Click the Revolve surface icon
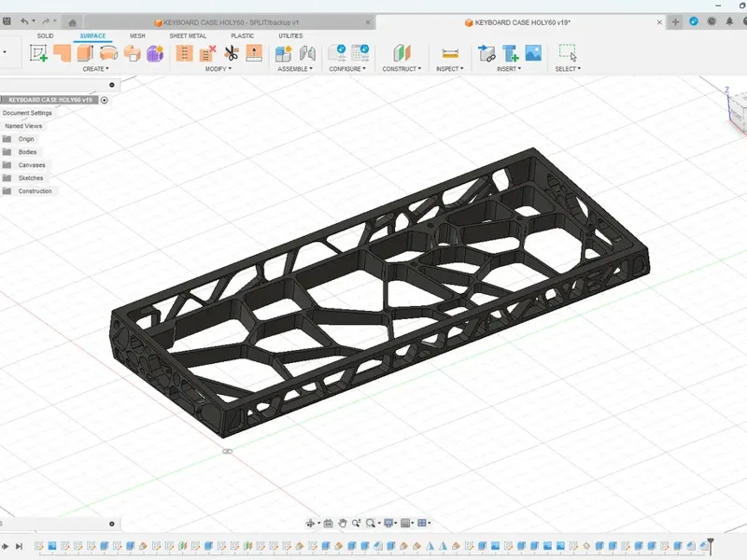 point(108,53)
